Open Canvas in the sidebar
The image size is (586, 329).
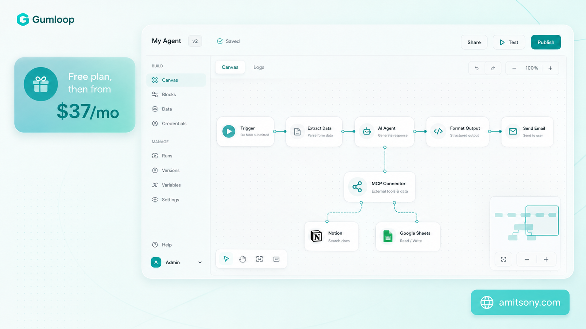point(176,80)
